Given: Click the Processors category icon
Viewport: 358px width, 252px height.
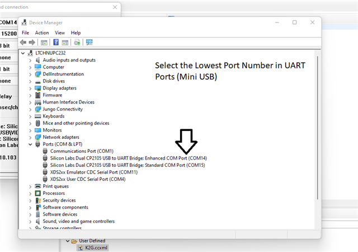Looking at the screenshot, I should tap(37, 193).
